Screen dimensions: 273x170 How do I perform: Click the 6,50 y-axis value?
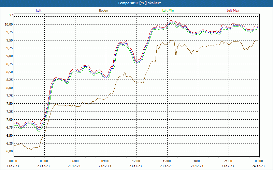click(x=9, y=135)
